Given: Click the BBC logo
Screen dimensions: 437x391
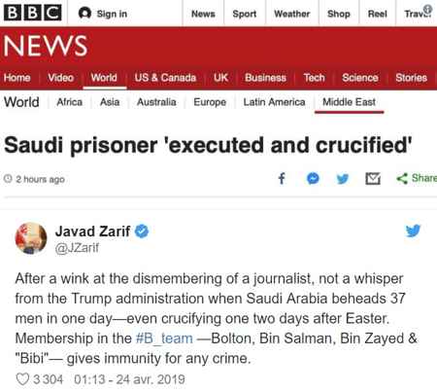Looking at the screenshot, I should pyautogui.click(x=33, y=13).
